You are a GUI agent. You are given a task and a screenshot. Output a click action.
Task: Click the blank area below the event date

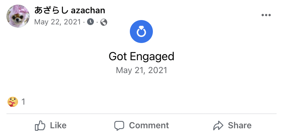(141, 84)
